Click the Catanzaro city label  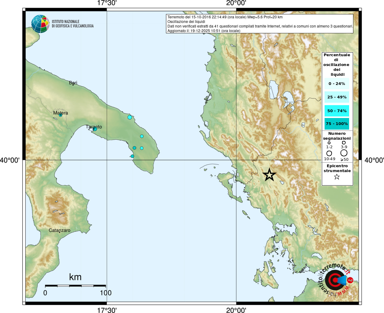click(x=59, y=230)
